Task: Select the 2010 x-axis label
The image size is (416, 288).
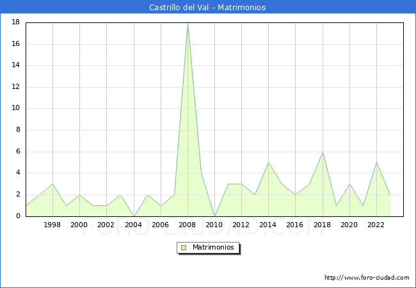Action: pos(214,225)
